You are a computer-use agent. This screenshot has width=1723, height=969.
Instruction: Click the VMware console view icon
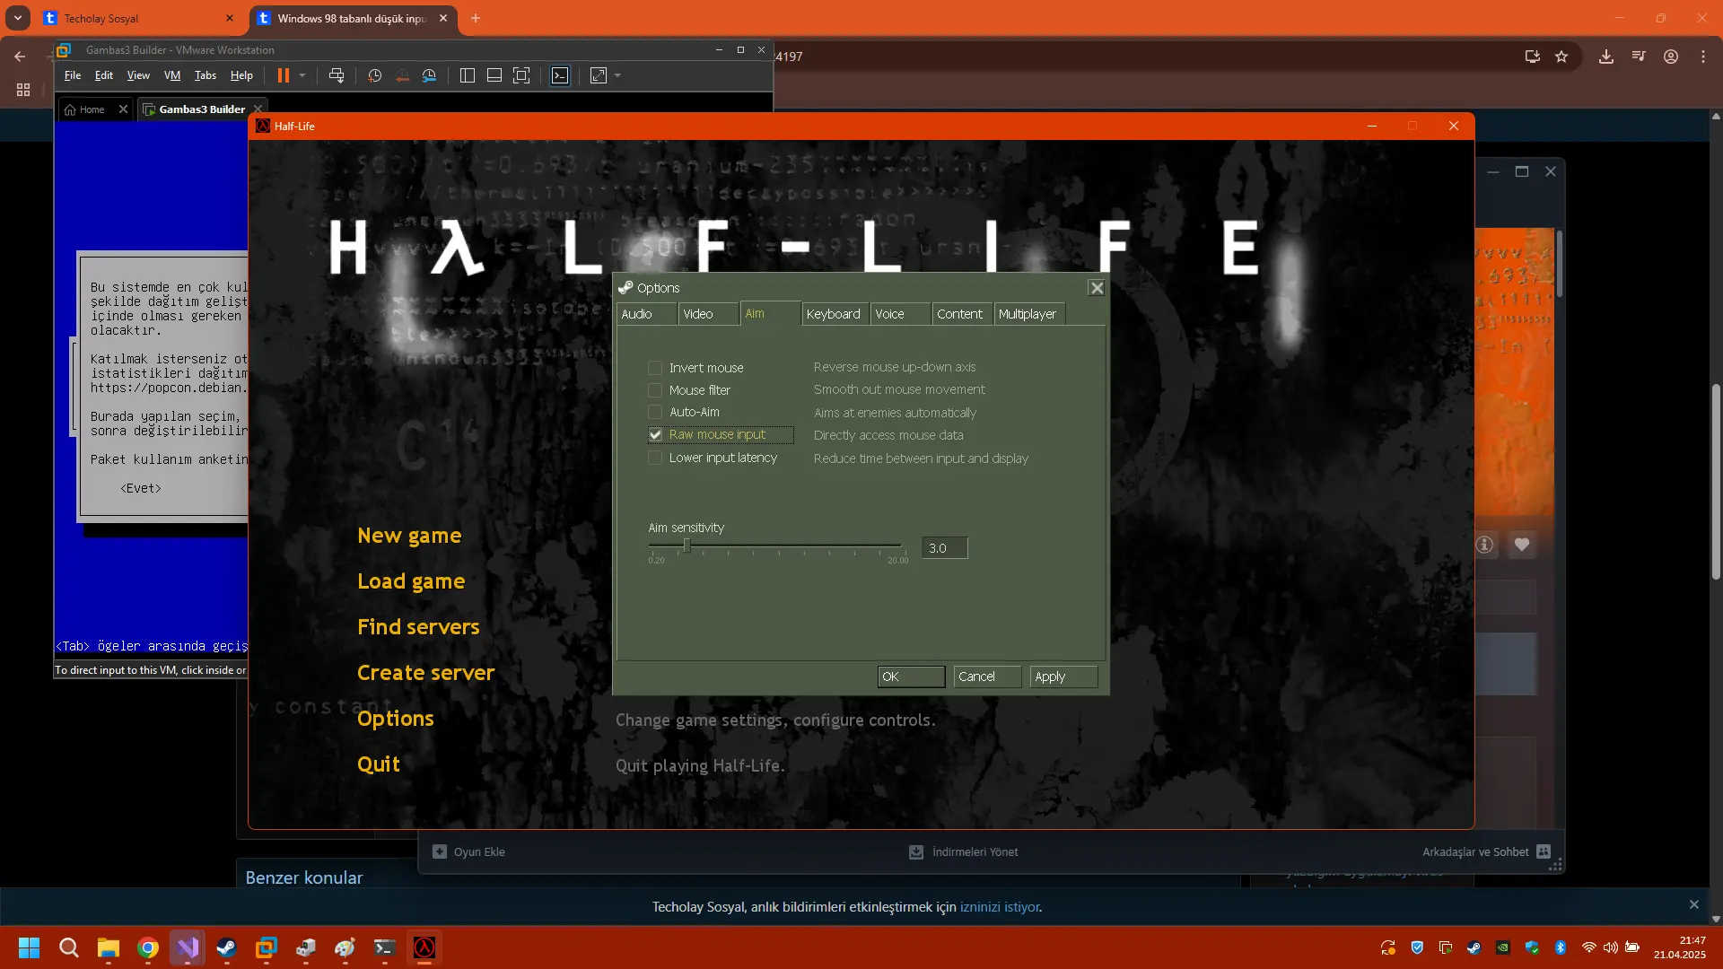[560, 75]
